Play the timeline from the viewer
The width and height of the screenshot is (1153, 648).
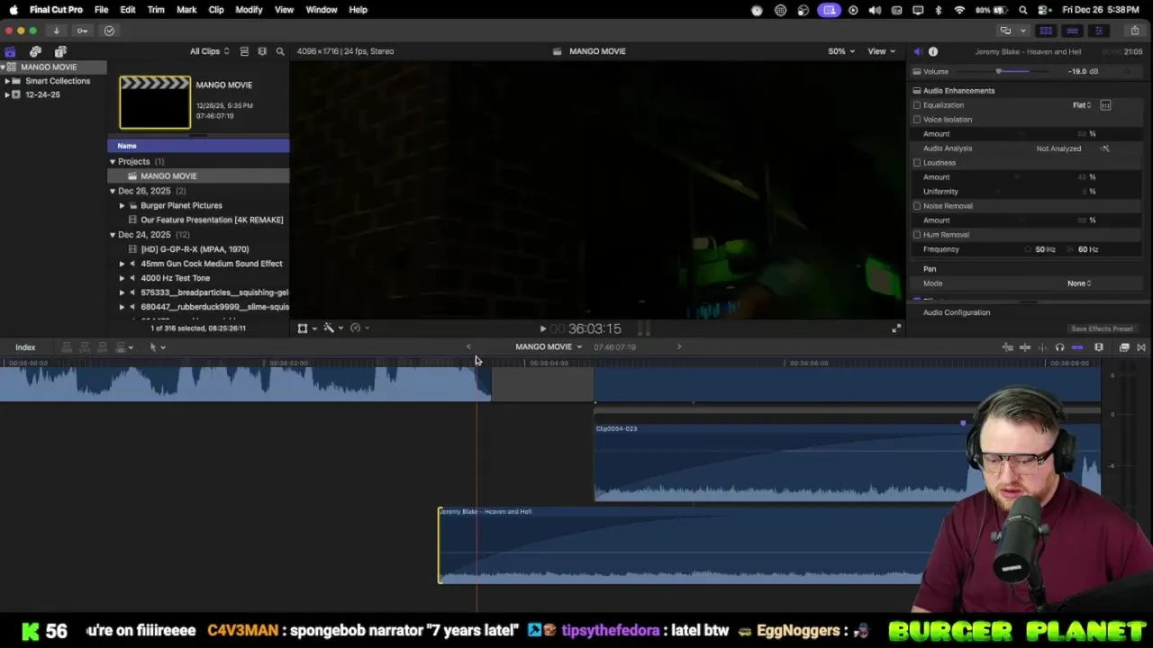pyautogui.click(x=542, y=329)
